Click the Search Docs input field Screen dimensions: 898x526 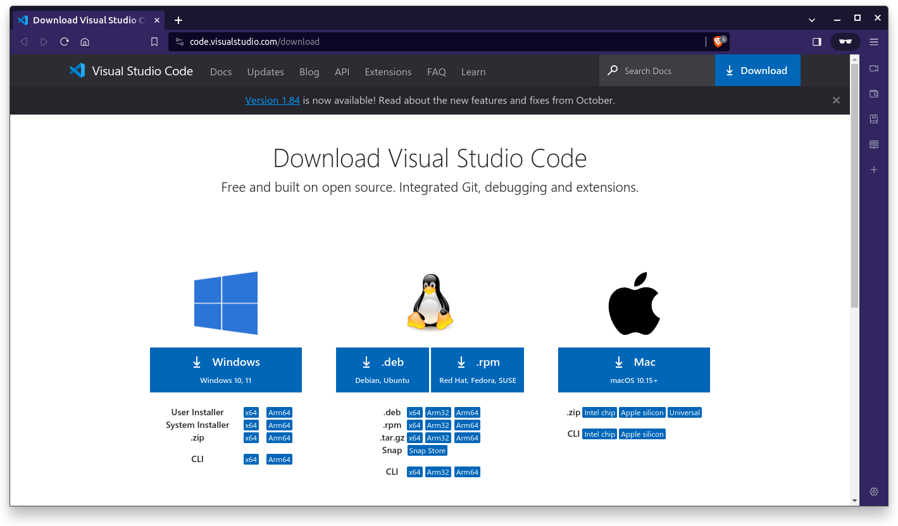coord(657,70)
